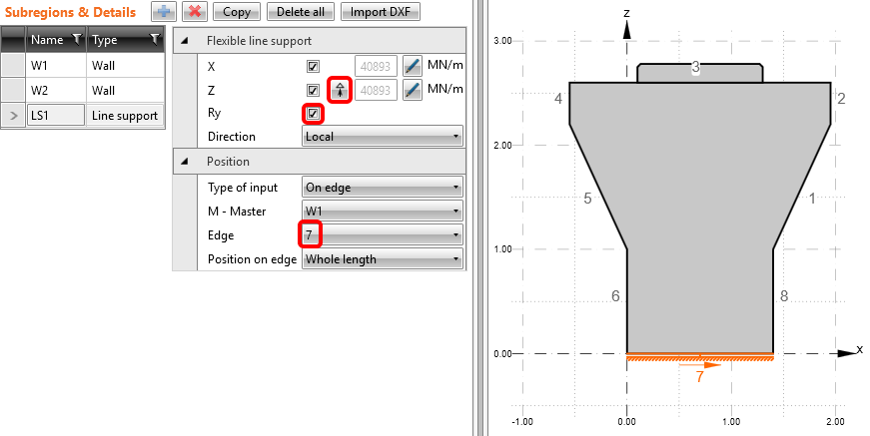This screenshot has height=436, width=870.
Task: Click the edit stiffness icon for Z
Action: [414, 90]
